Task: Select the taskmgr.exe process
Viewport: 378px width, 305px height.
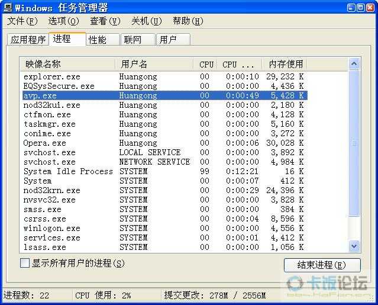Action: [164, 124]
